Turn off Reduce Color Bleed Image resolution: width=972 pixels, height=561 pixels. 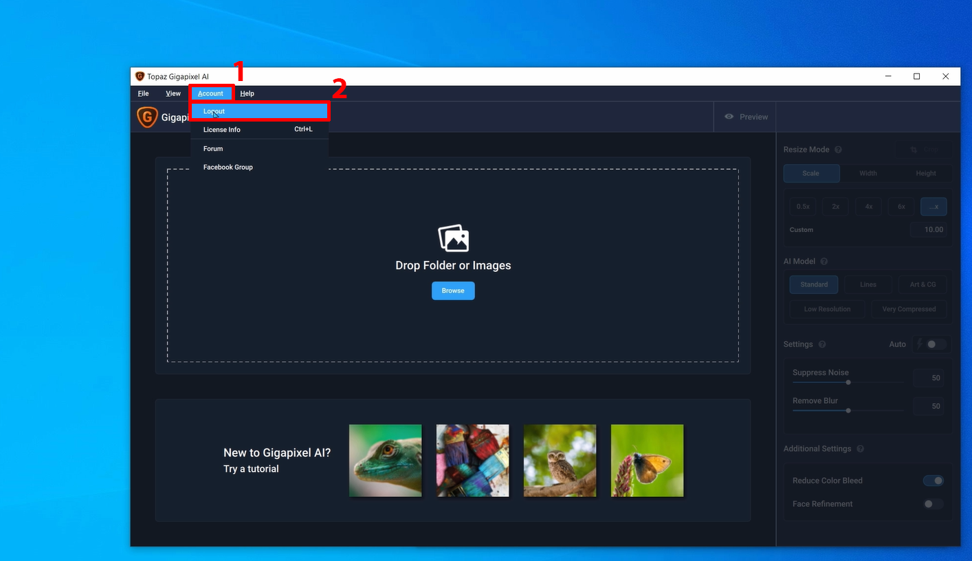point(934,481)
